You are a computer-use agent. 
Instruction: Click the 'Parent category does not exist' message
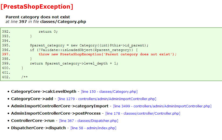tap(38, 17)
